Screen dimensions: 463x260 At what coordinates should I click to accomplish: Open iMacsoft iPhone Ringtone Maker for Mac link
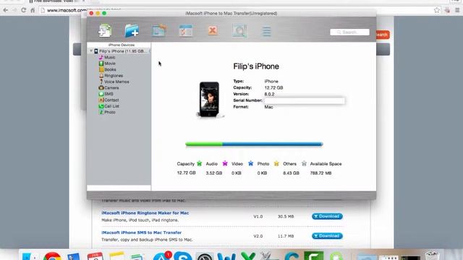[x=145, y=213]
